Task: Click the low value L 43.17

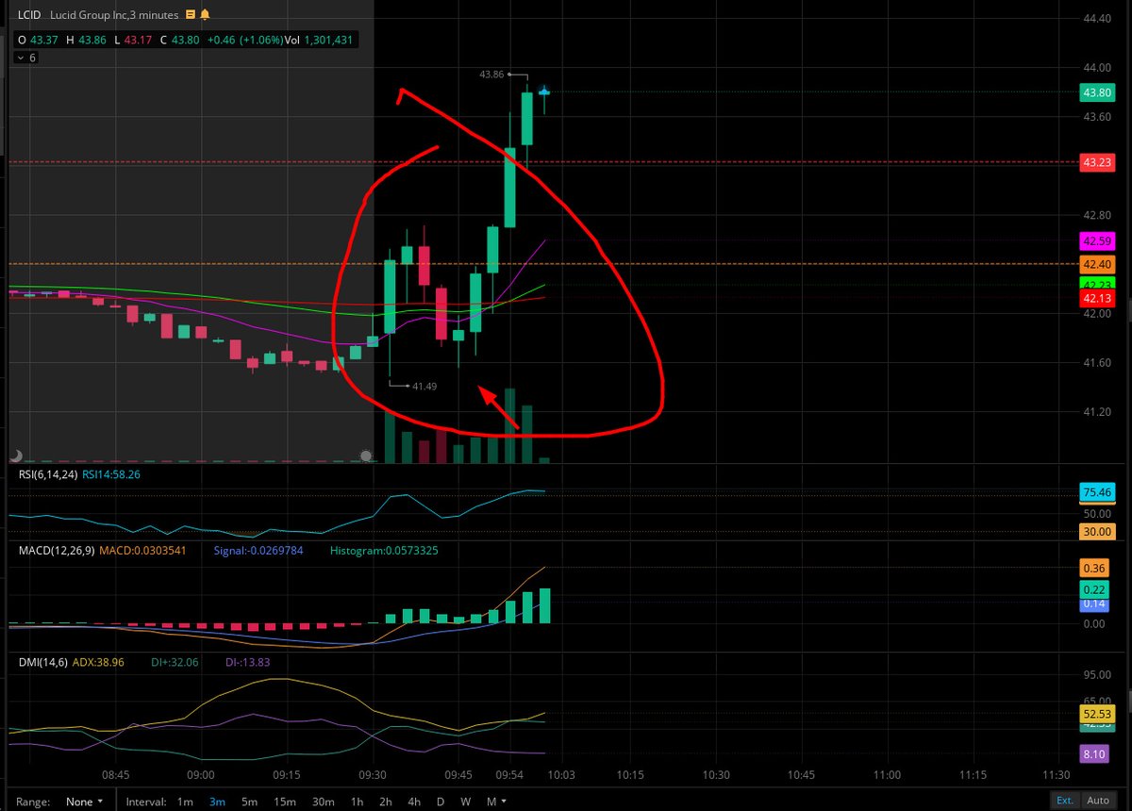Action: pos(131,40)
